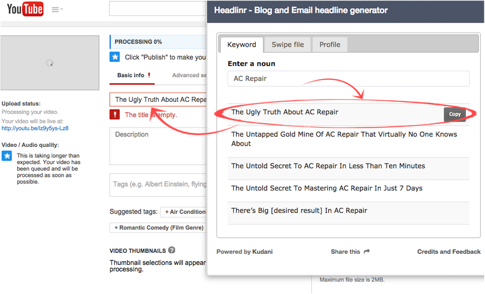Select Mastering AC Repair In 7 Days headline
The height and width of the screenshot is (294, 485).
pos(327,188)
